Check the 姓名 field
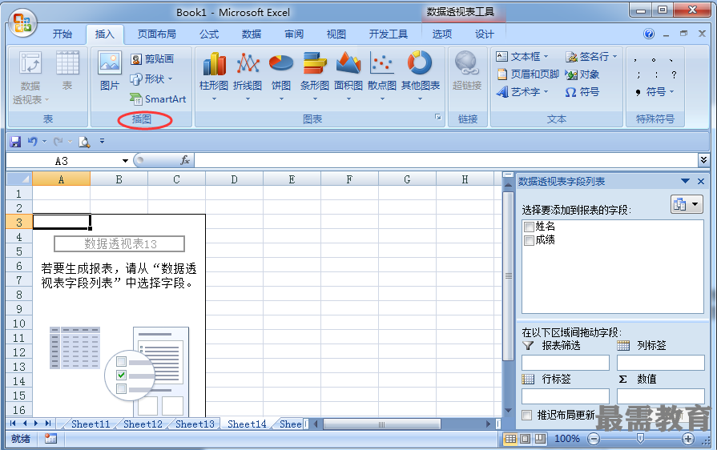Screen dimensions: 717x450 coord(529,227)
